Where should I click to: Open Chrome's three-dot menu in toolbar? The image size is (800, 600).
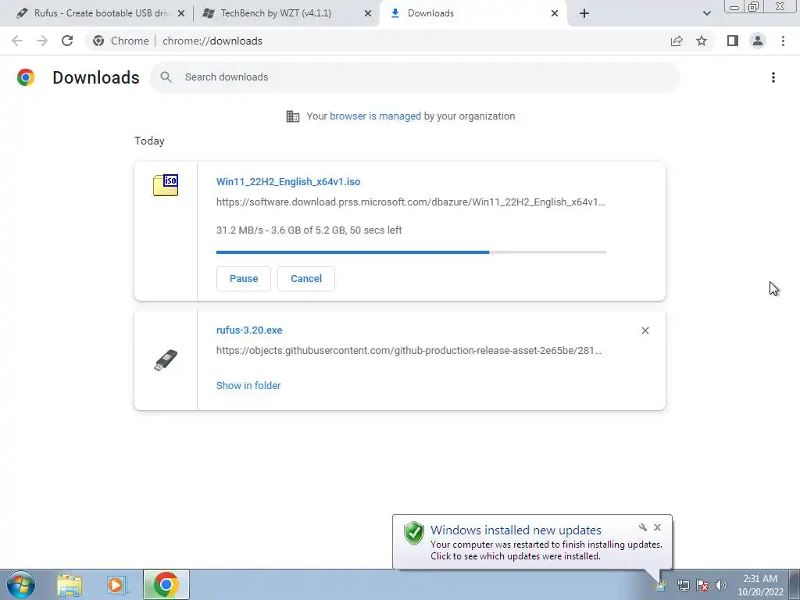pyautogui.click(x=783, y=41)
